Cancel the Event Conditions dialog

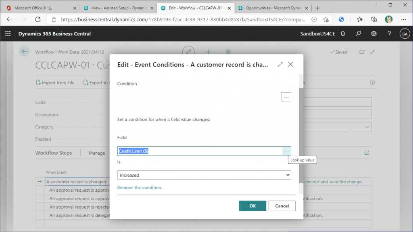coord(282,206)
